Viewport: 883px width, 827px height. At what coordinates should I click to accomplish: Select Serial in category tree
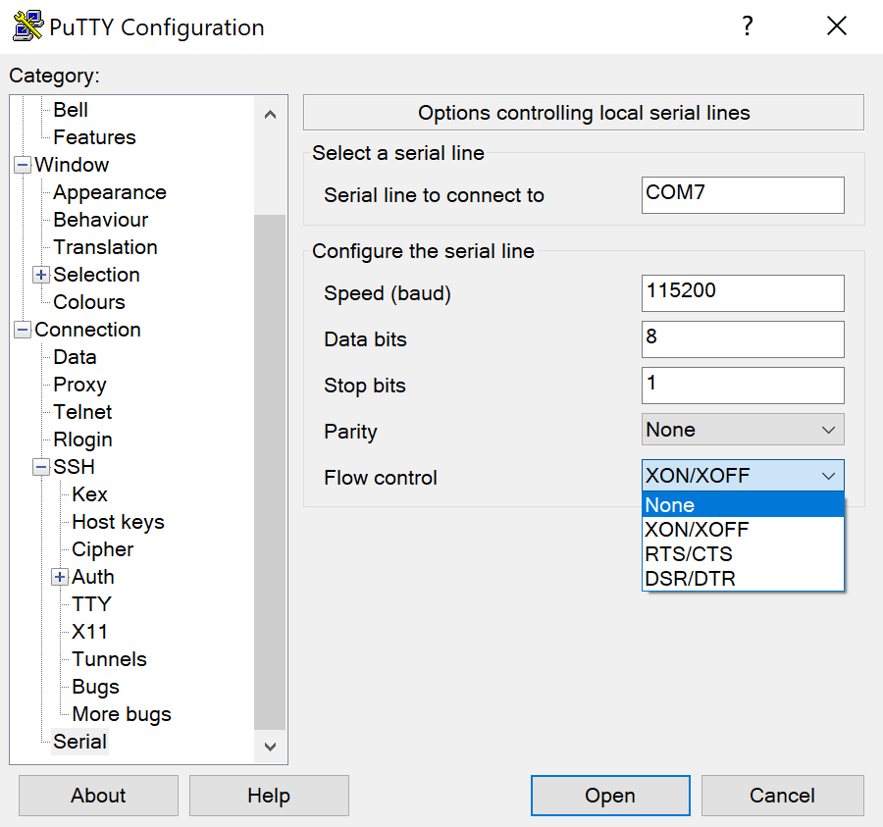79,742
